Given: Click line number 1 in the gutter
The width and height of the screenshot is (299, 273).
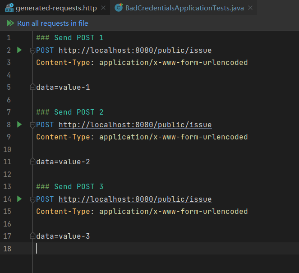Looking at the screenshot, I should 9,37.
